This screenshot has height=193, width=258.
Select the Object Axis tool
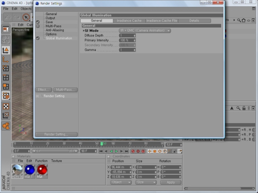click(6, 59)
